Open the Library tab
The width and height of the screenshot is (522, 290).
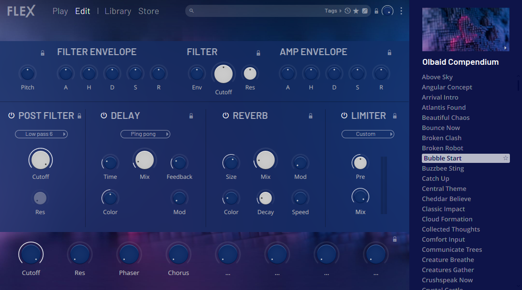118,11
